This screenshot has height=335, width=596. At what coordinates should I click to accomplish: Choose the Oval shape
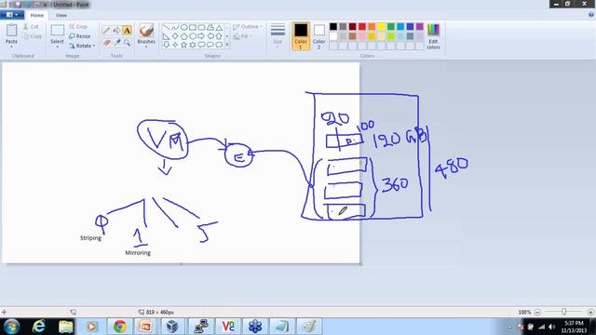(x=184, y=28)
